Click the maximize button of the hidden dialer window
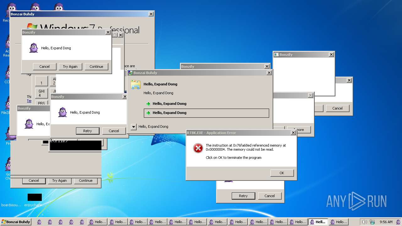The height and width of the screenshot is (226, 402). click(115, 35)
